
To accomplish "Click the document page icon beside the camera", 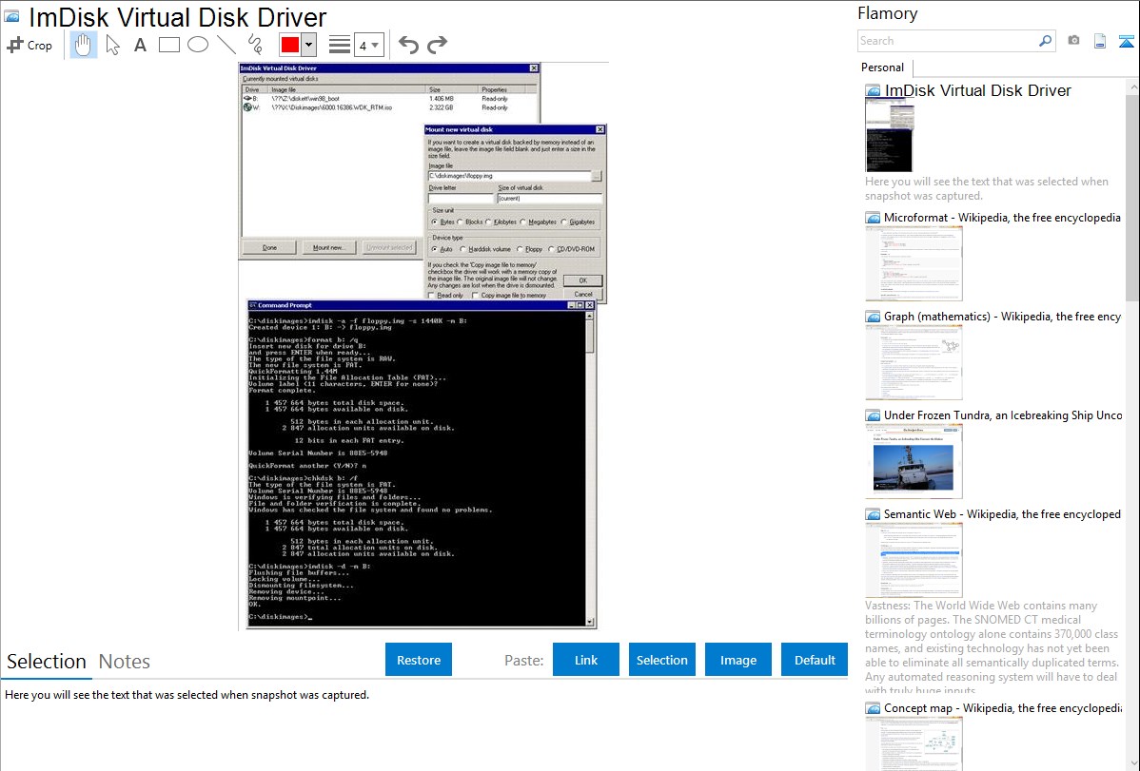I will pos(1100,41).
